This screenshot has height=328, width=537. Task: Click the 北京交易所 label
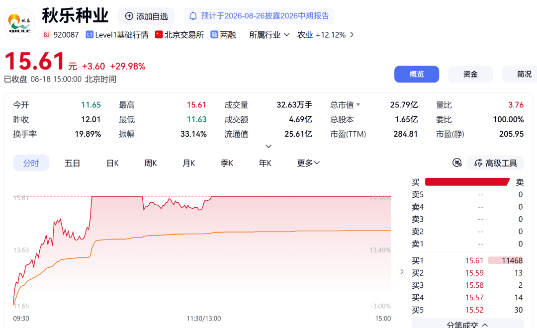(x=184, y=35)
